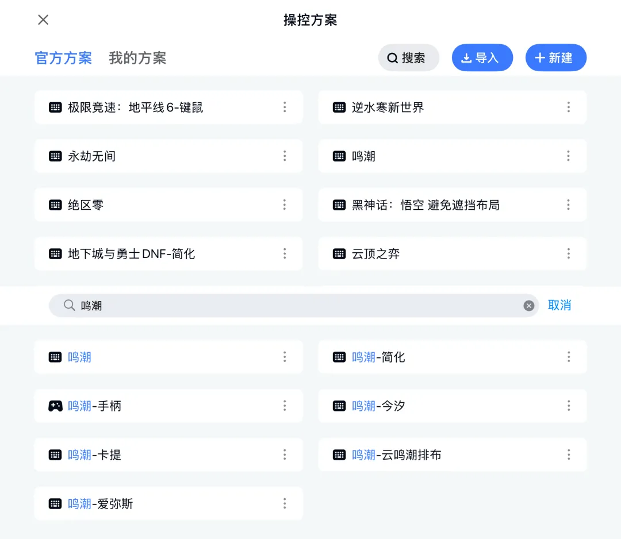Open the three-dot options for 鸣潮-爱弥斯
Image resolution: width=621 pixels, height=539 pixels.
coord(285,503)
